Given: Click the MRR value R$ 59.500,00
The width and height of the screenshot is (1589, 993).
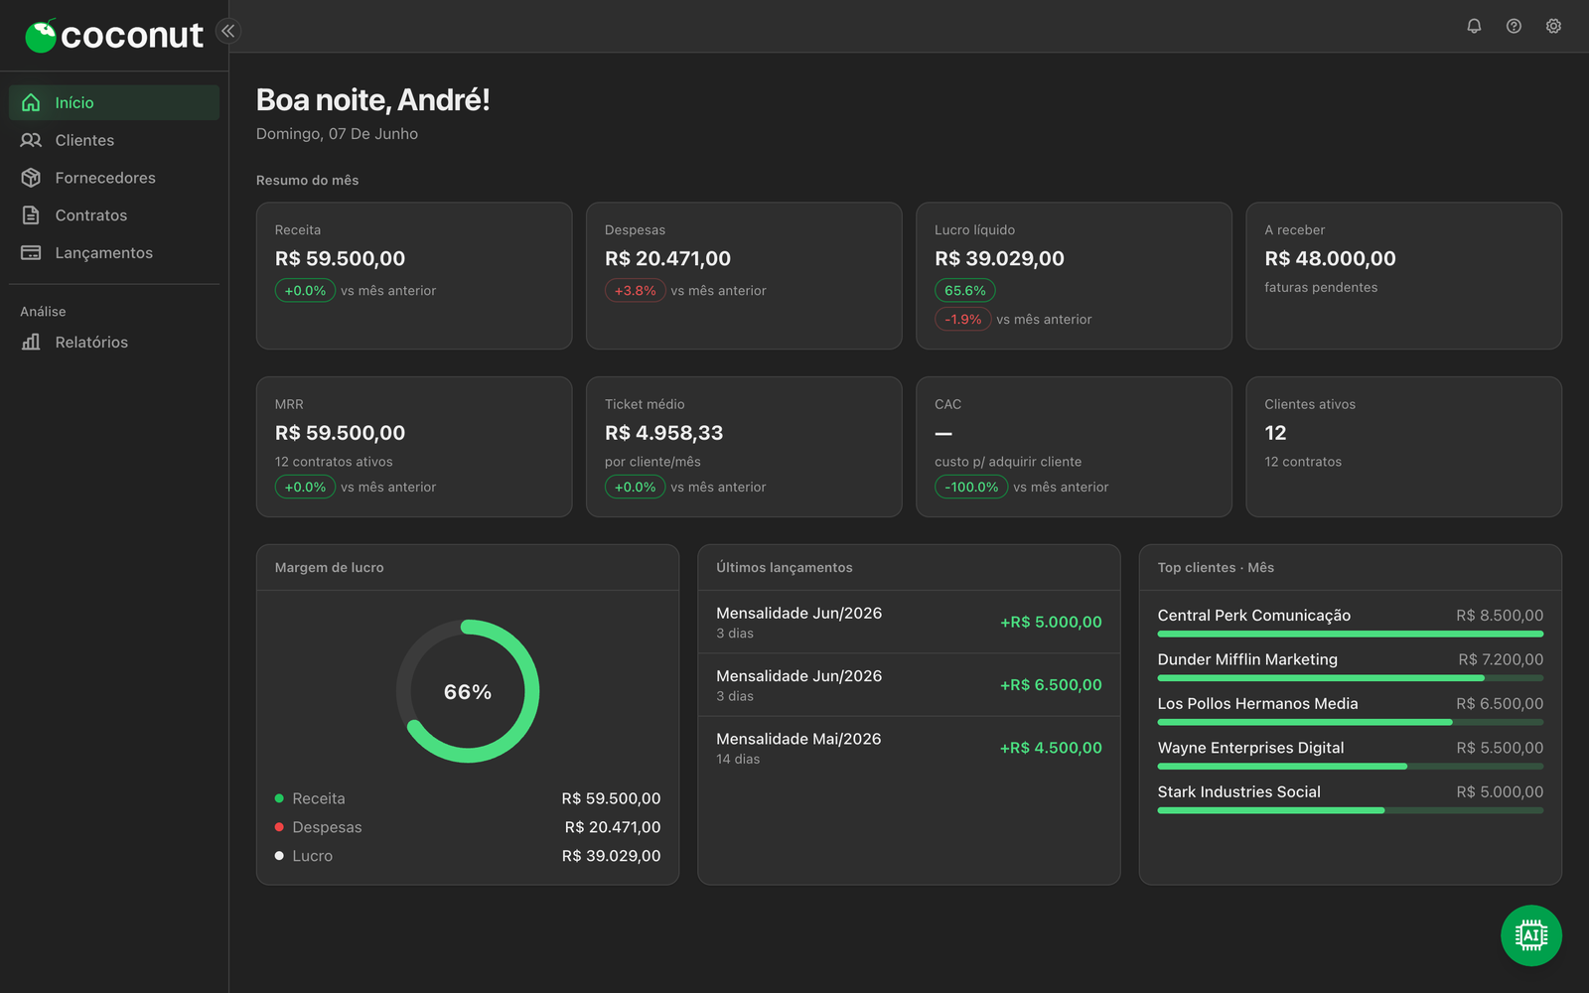Looking at the screenshot, I should click(340, 433).
